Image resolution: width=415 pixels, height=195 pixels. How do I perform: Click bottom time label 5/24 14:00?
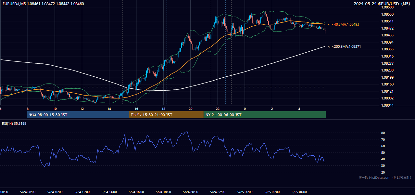point(109,192)
